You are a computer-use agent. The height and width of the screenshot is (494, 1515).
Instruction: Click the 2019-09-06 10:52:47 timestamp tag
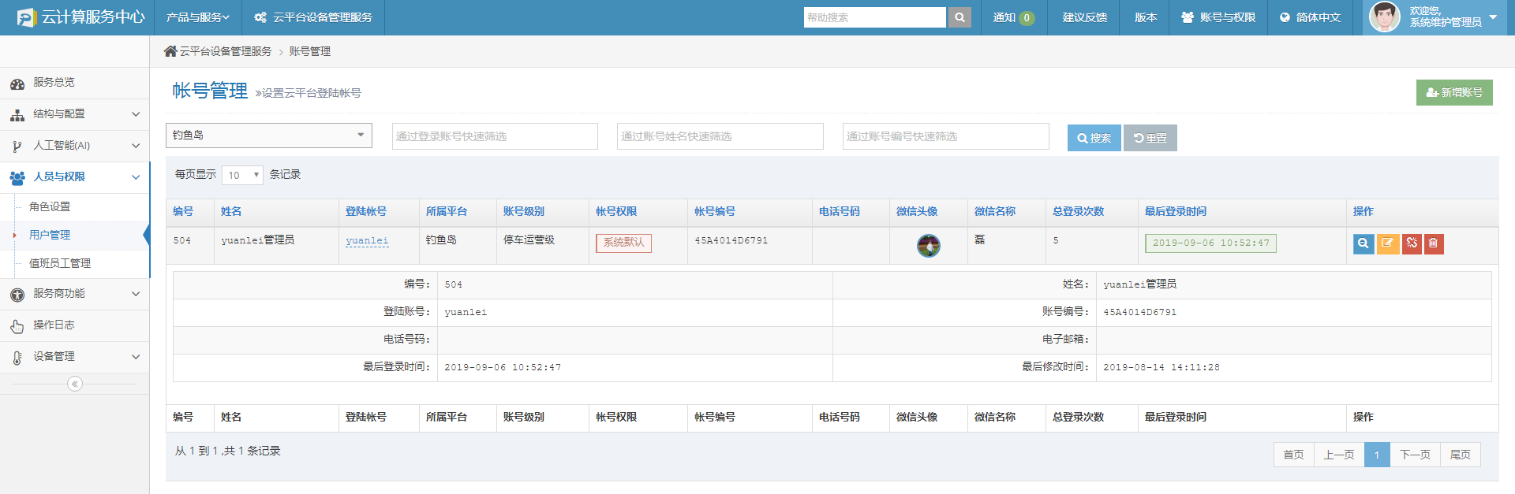point(1210,243)
